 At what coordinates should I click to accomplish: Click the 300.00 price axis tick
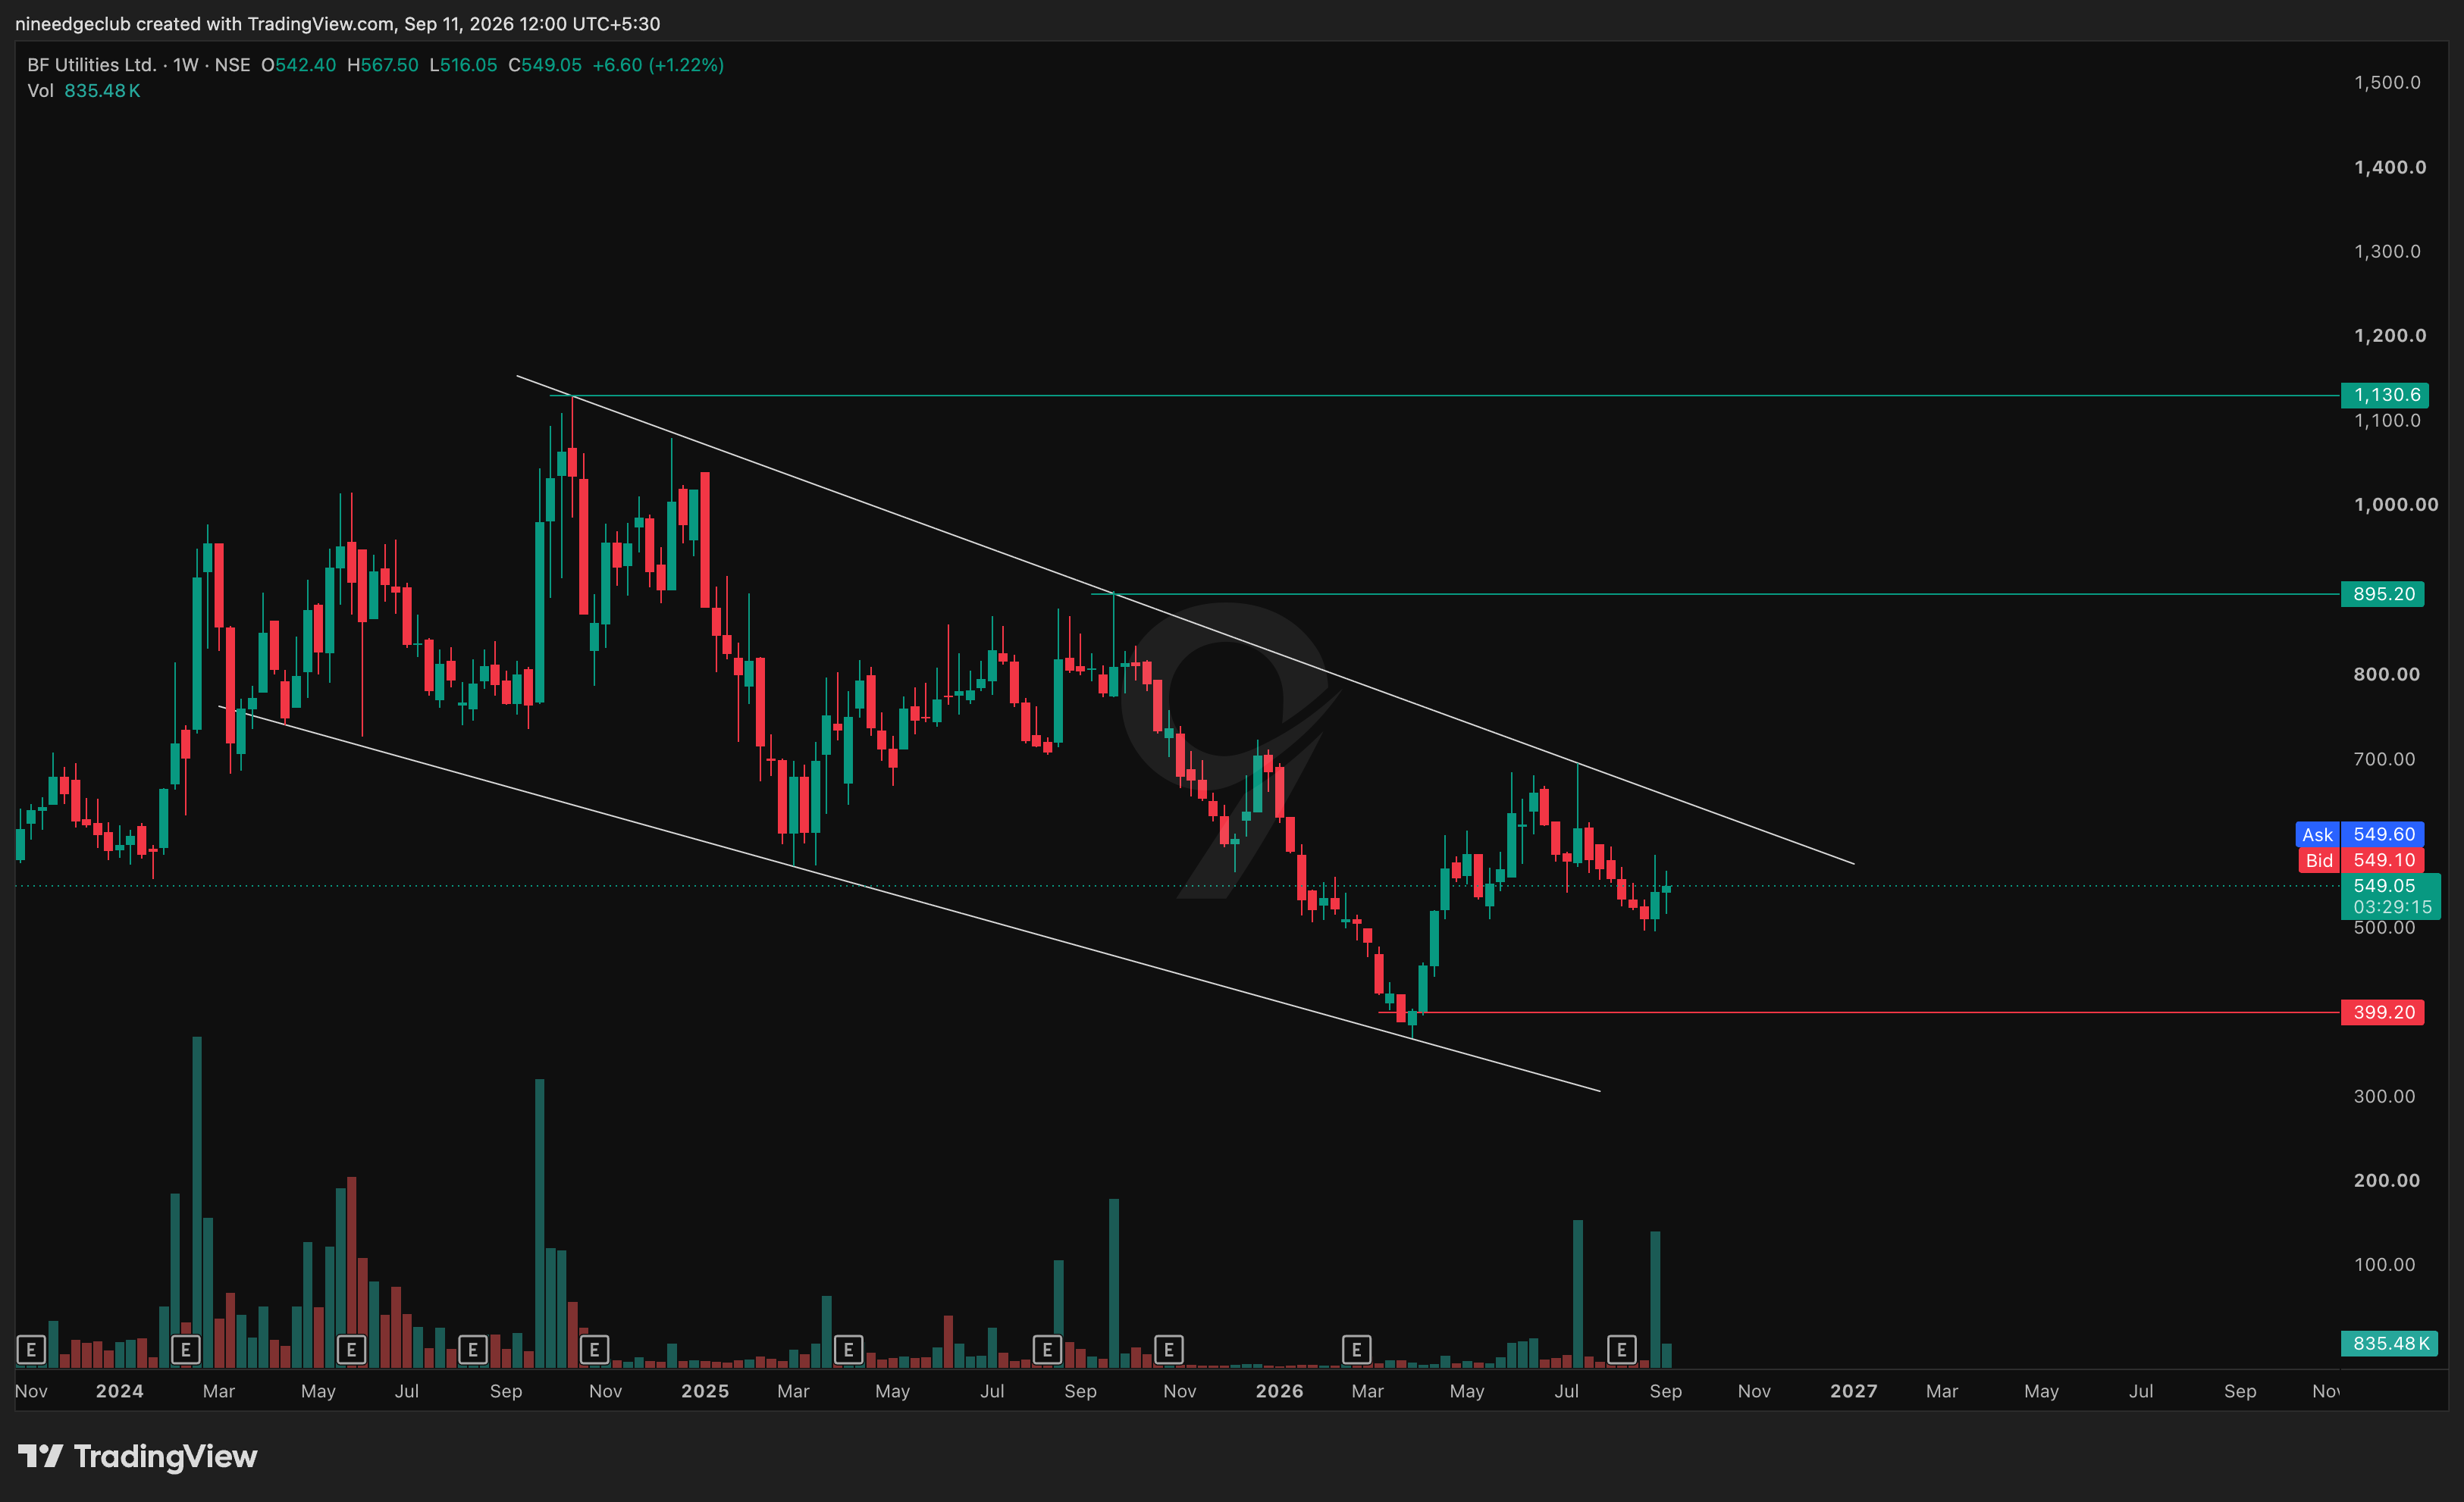pos(2384,1097)
